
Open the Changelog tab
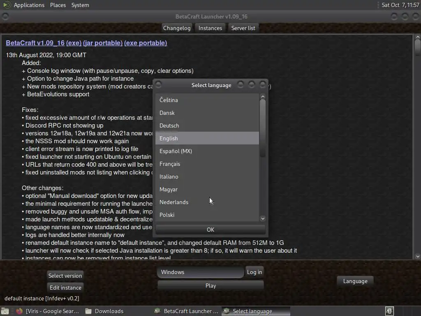(x=177, y=28)
